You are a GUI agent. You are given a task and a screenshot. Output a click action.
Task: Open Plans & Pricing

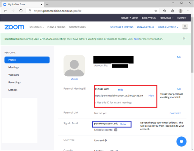(x=56, y=27)
